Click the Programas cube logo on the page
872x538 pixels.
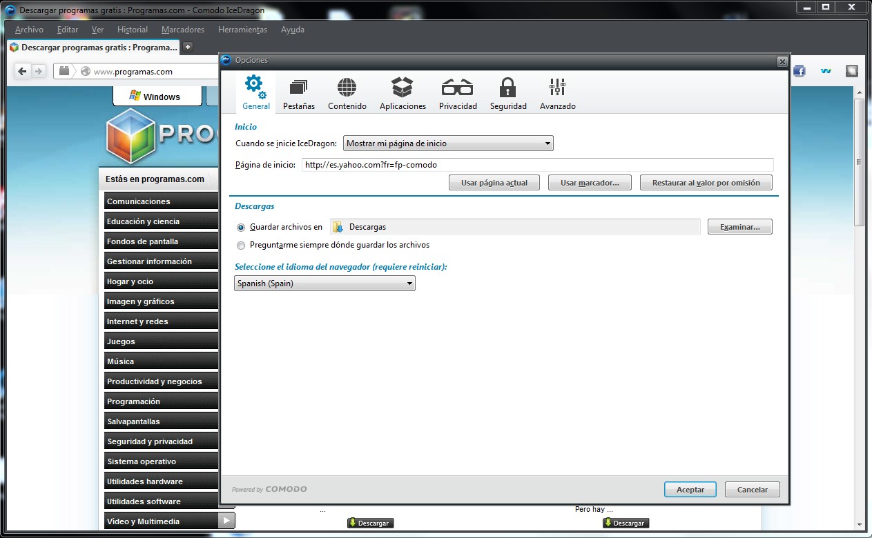(x=131, y=136)
